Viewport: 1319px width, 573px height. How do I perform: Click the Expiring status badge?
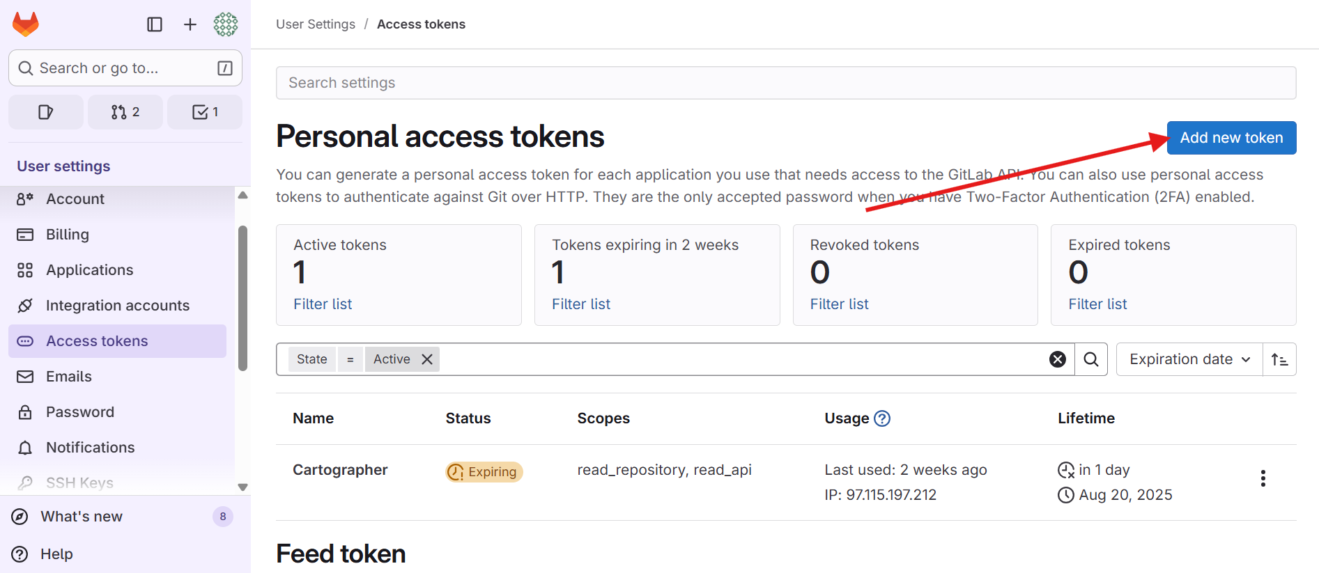(484, 472)
